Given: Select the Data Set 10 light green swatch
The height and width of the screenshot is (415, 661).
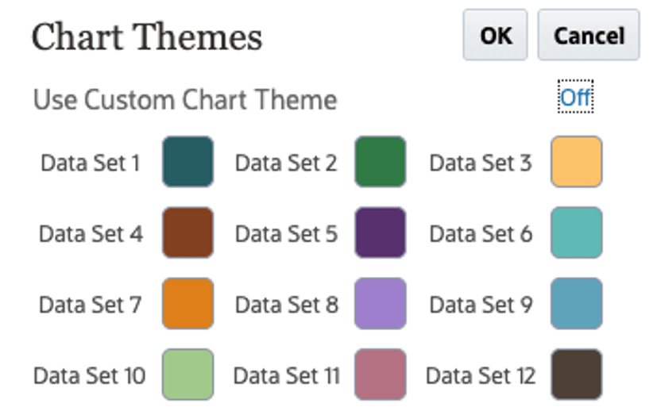Looking at the screenshot, I should tap(188, 374).
